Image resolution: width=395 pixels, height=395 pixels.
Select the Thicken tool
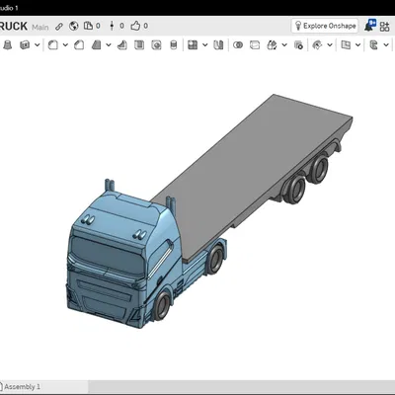pos(25,44)
